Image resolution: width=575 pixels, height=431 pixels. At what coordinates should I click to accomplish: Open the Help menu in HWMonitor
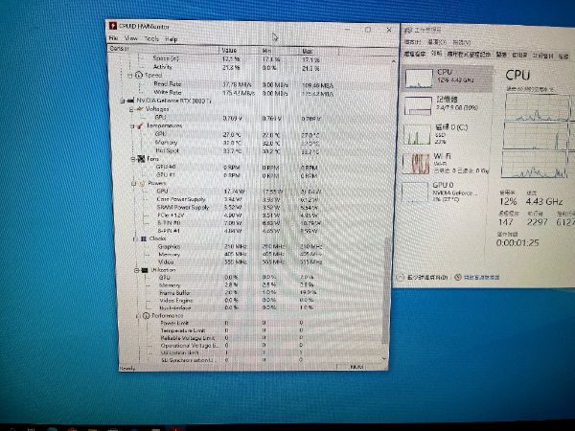pos(171,39)
